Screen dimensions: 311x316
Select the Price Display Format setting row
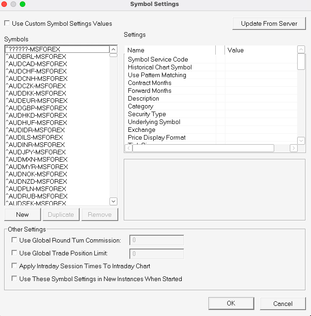157,137
